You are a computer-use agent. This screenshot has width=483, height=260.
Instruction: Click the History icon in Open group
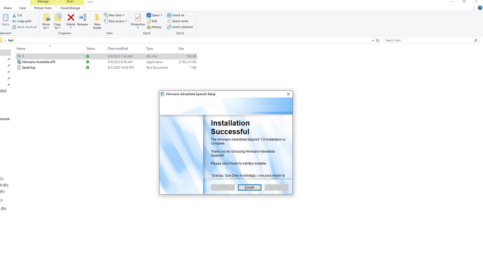(x=149, y=27)
